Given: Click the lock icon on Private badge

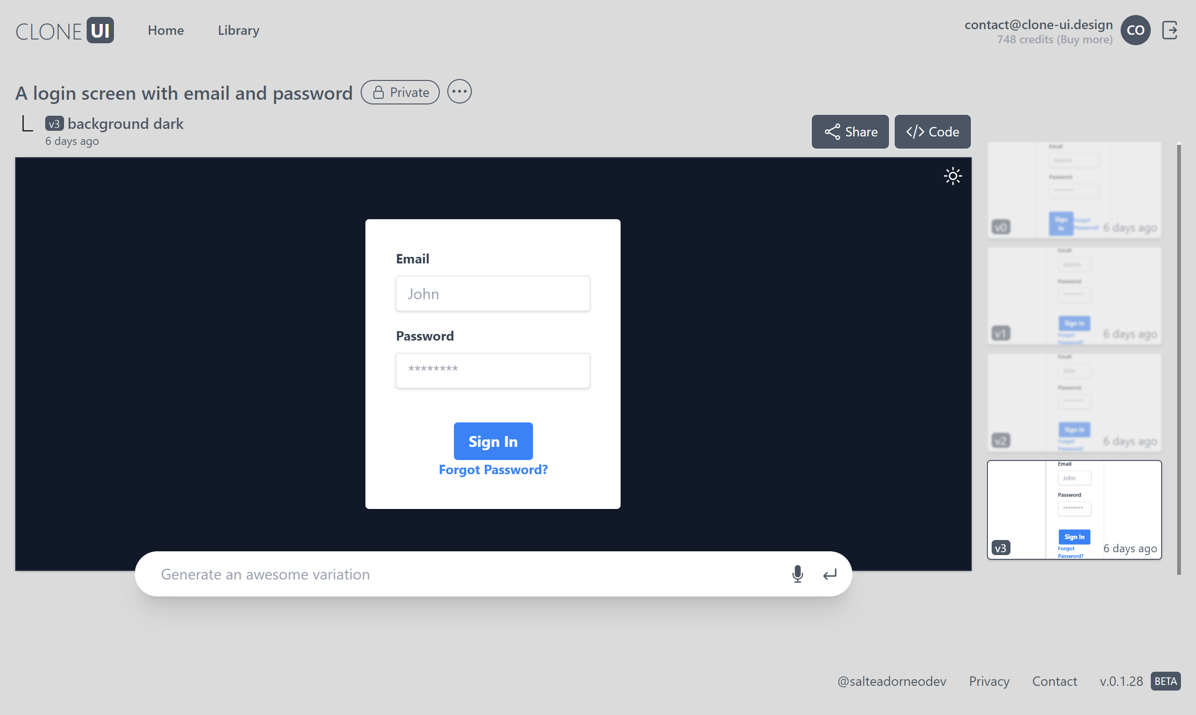Looking at the screenshot, I should pyautogui.click(x=378, y=92).
